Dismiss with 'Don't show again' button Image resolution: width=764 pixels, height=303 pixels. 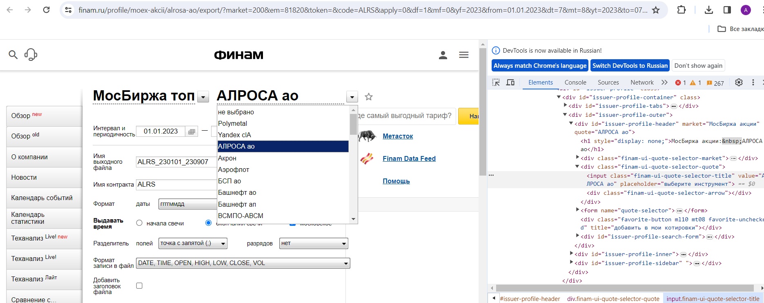[x=698, y=66]
